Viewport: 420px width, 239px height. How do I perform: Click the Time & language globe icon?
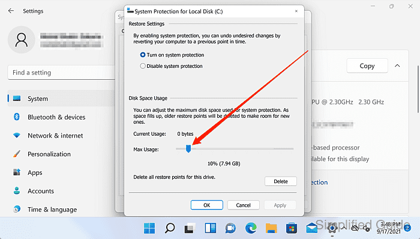[17, 209]
